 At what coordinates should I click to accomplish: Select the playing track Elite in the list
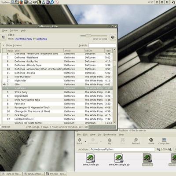point(58,84)
